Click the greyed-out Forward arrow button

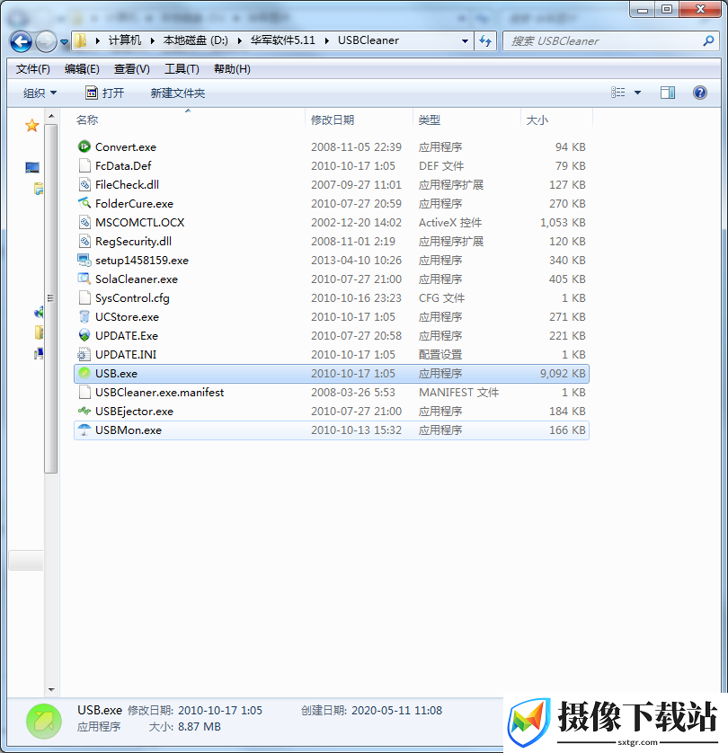tap(46, 41)
